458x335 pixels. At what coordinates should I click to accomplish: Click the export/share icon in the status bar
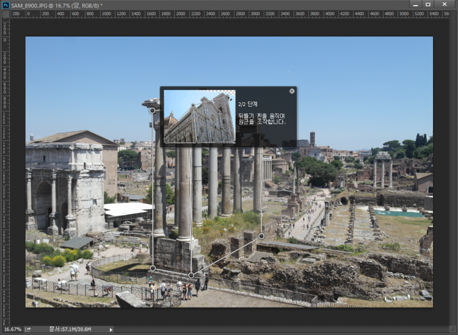pos(28,330)
